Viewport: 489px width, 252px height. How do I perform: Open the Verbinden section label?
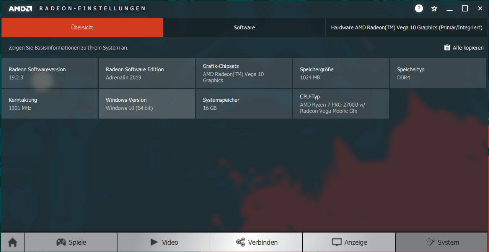coord(263,242)
